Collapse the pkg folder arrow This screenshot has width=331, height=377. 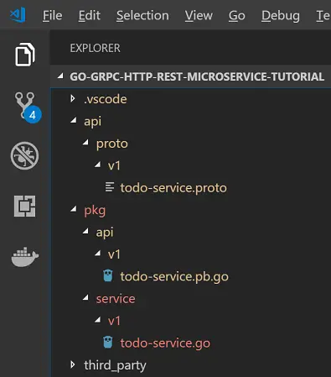(x=74, y=209)
